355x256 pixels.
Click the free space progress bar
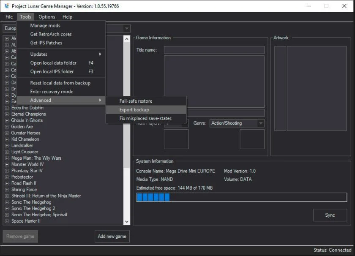pyautogui.click(x=242, y=197)
